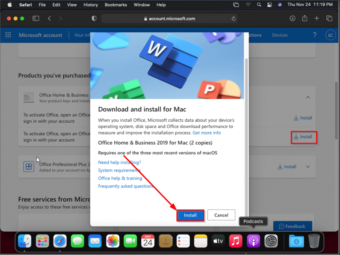340x255 pixels.
Task: Open the Edit menu
Action: (56, 5)
